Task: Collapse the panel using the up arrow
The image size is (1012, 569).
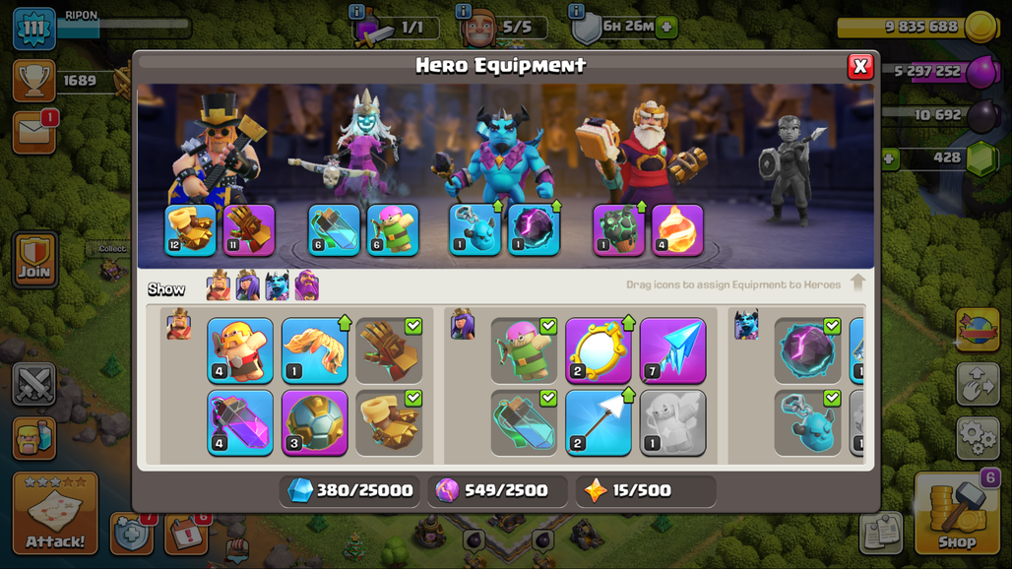Action: click(x=857, y=283)
